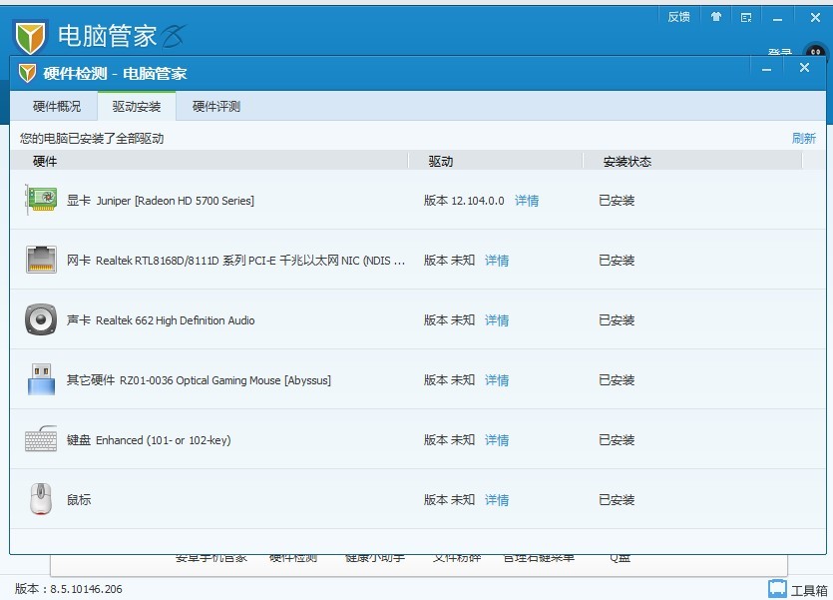Screen dimensions: 833x600
Task: Select 键盘 Enhanced (101- or 102-key) text
Action: [x=149, y=440]
